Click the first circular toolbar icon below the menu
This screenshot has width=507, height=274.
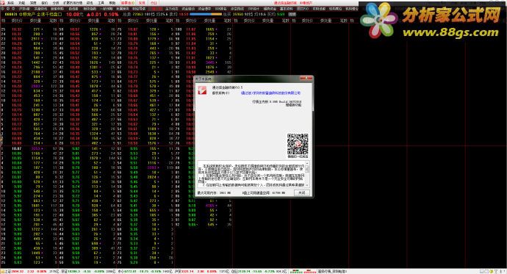[x=3, y=9]
